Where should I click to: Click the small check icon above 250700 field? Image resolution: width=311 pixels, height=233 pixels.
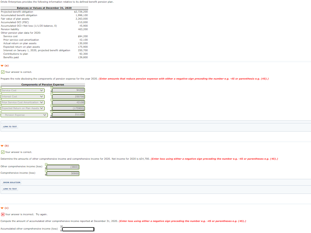pos(52,94)
